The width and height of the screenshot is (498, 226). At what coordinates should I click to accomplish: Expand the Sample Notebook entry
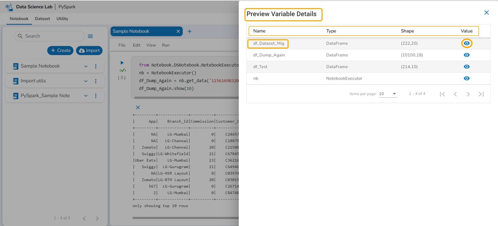tap(86, 66)
